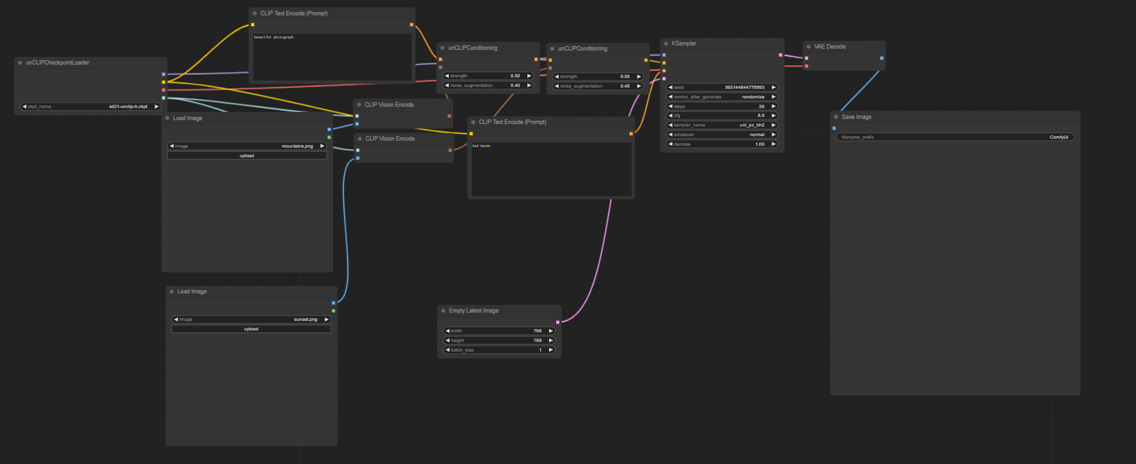Collapse the CLIP Text Encode node containing 'bad hands'
Image resolution: width=1136 pixels, height=464 pixels.
[473, 121]
